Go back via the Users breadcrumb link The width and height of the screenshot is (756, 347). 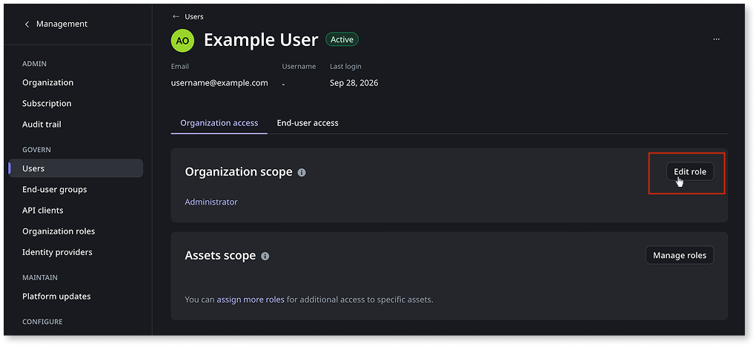point(194,16)
